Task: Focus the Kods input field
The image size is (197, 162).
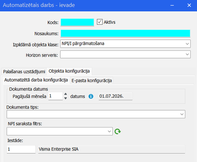Action: [x=77, y=22]
